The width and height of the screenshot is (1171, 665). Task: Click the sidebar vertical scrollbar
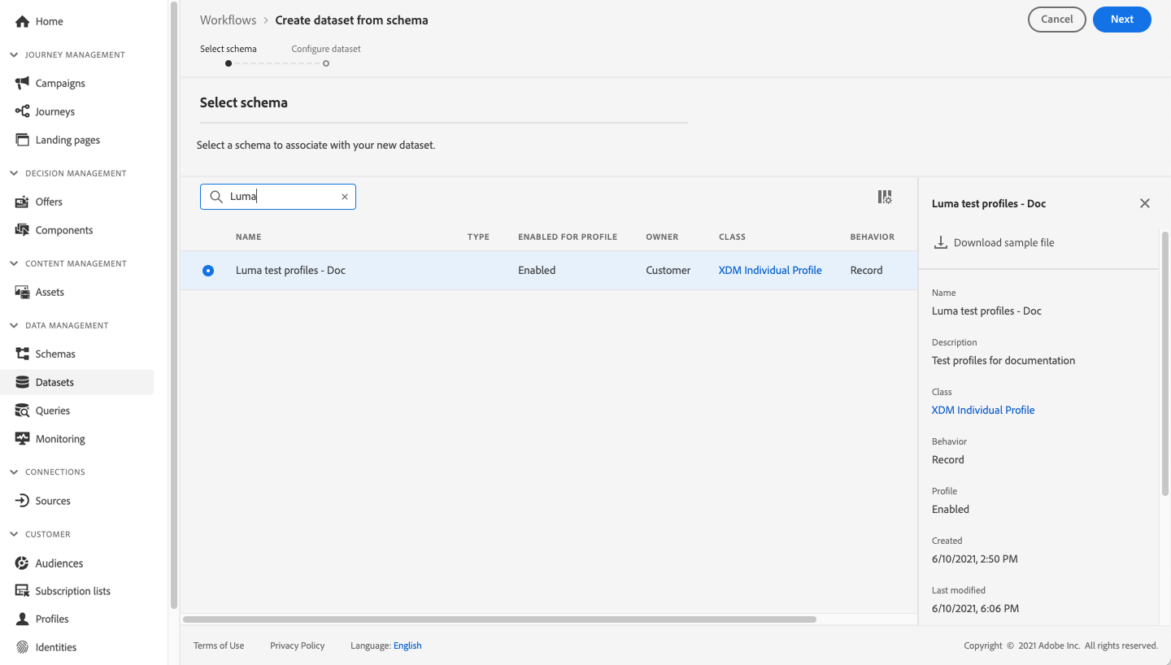[173, 305]
